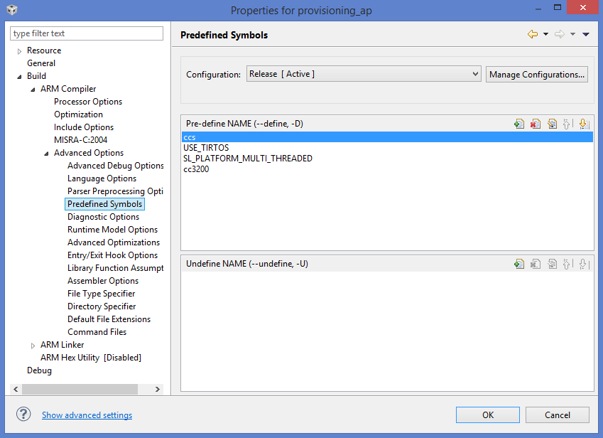
Task: Expand the Resource tree node
Action: (19, 51)
